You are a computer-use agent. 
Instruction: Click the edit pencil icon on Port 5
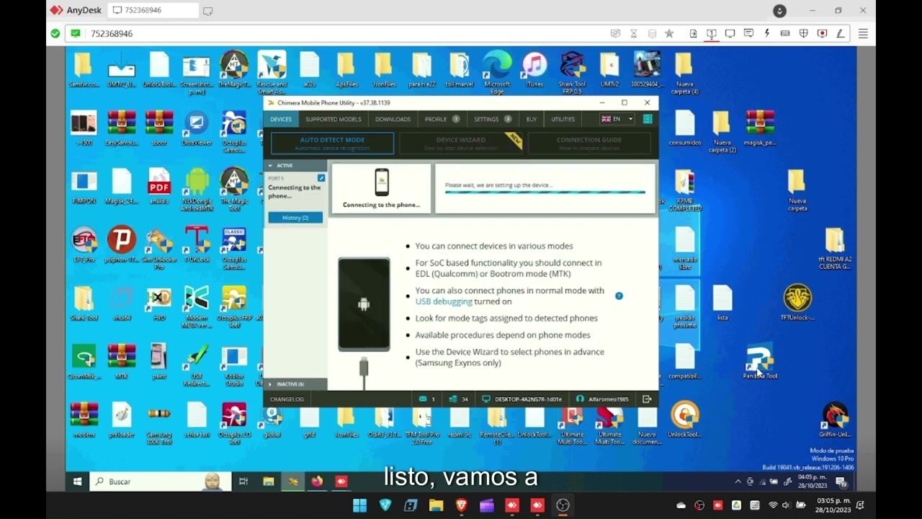(321, 177)
